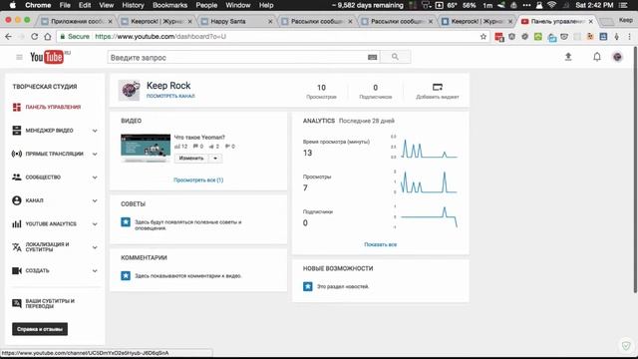This screenshot has width=638, height=359.
Task: Click the your subtitles and translations icon
Action: (17, 303)
